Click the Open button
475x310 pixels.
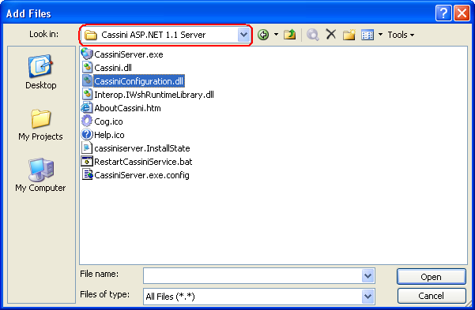click(x=431, y=277)
